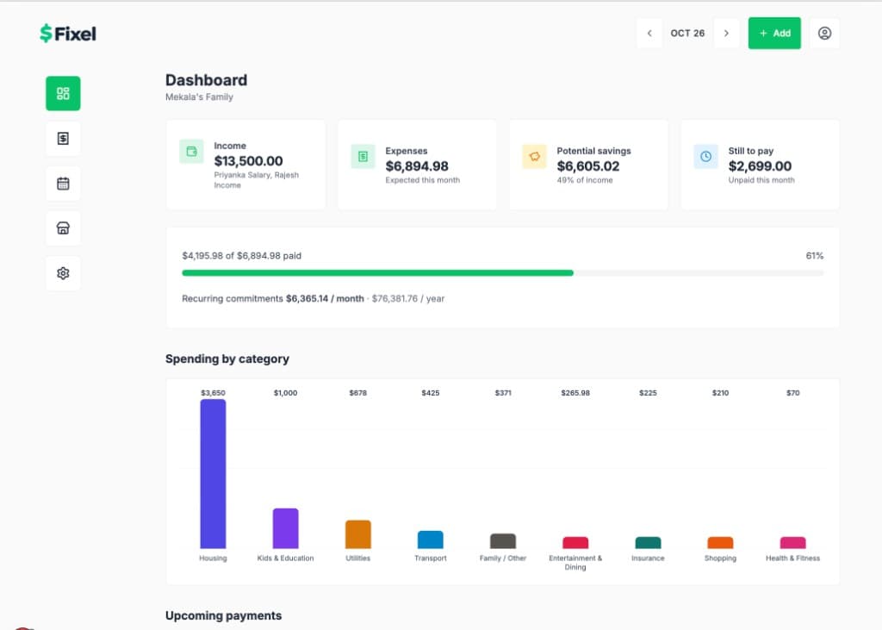
Task: Open the user profile icon
Action: (x=824, y=34)
